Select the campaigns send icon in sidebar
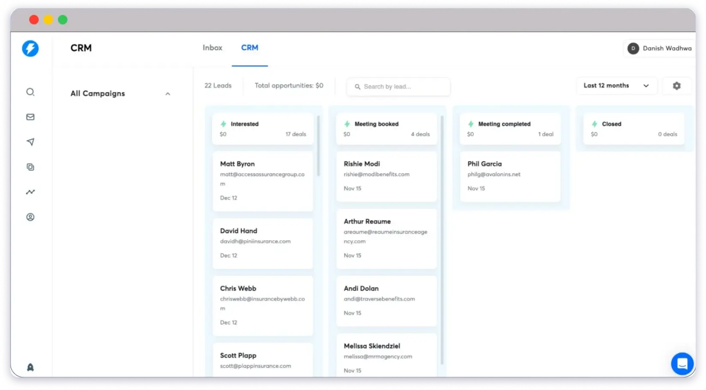Image resolution: width=706 pixels, height=390 pixels. (x=30, y=142)
